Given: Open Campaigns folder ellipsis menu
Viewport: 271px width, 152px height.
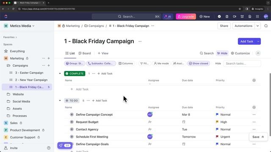Looking at the screenshot, I should click(x=44, y=65).
